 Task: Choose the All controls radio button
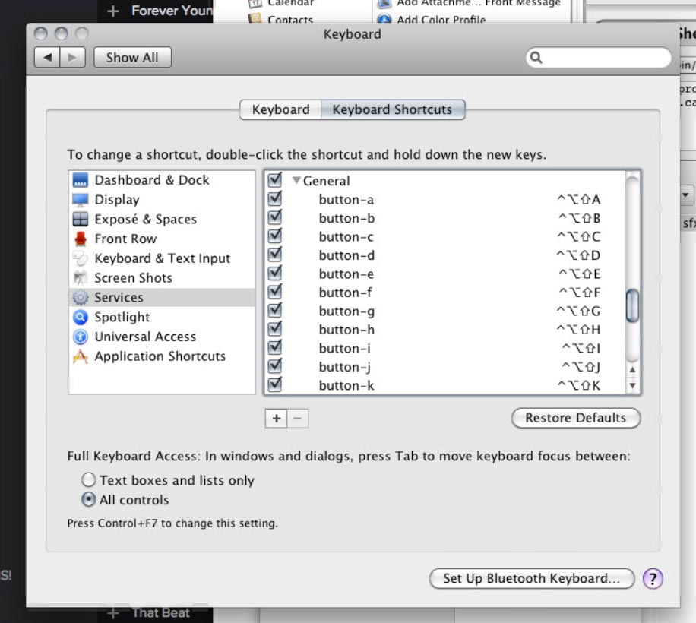89,500
